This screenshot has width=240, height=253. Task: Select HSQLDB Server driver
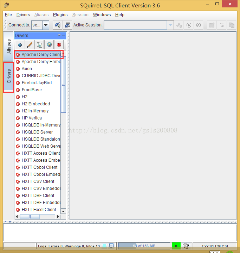click(x=38, y=132)
